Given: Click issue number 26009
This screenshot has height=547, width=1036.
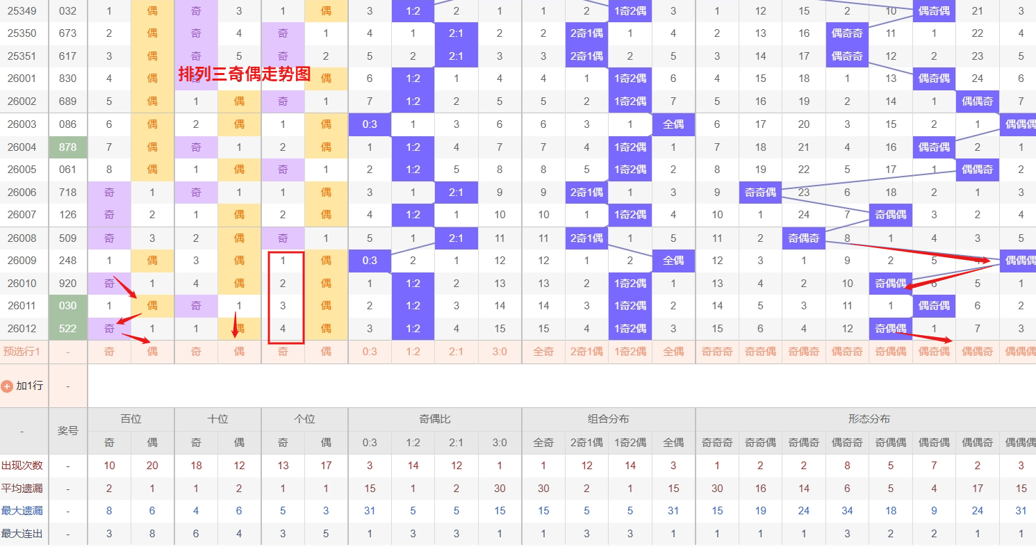Looking at the screenshot, I should point(22,261).
